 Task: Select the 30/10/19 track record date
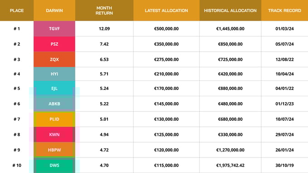pyautogui.click(x=284, y=165)
